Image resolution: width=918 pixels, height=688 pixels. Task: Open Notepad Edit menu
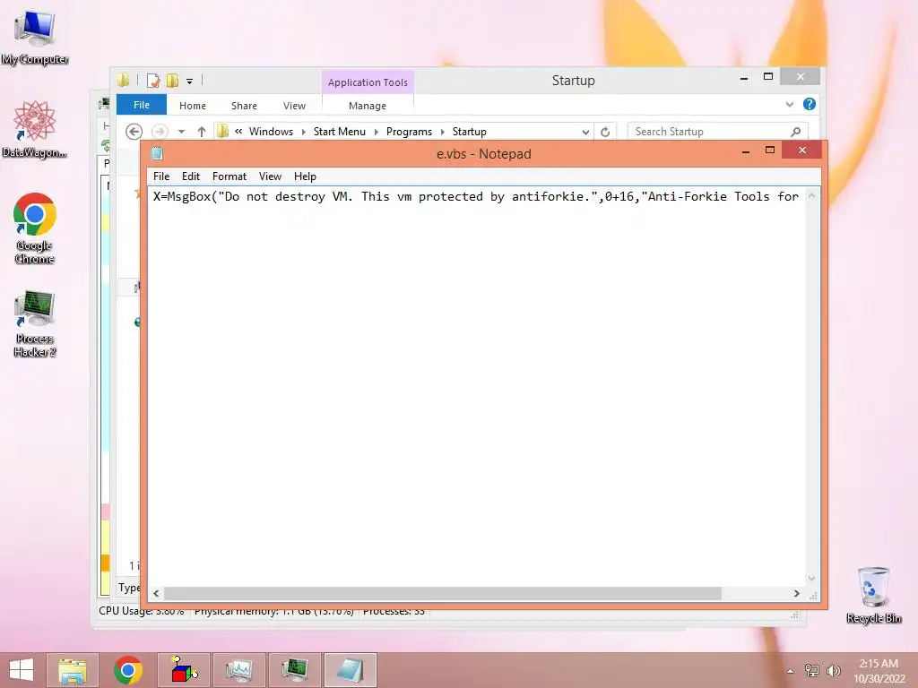[191, 176]
